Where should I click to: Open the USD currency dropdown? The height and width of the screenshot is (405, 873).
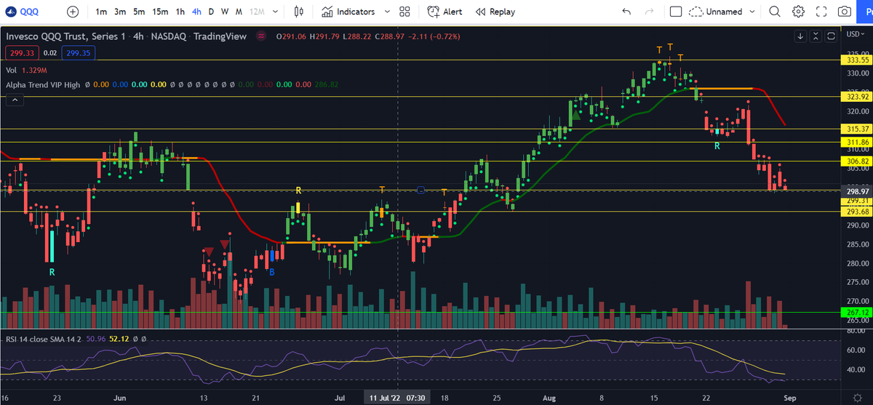pos(856,34)
